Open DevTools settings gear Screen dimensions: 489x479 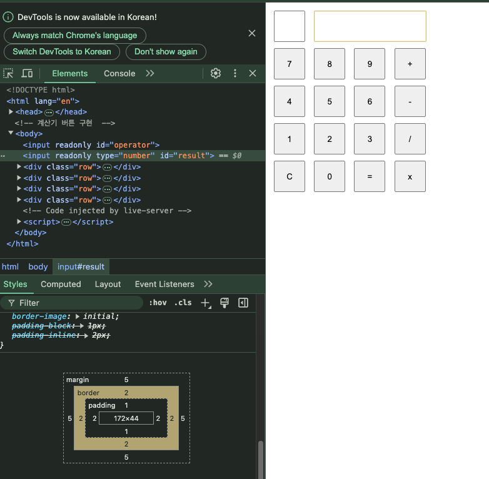[216, 73]
